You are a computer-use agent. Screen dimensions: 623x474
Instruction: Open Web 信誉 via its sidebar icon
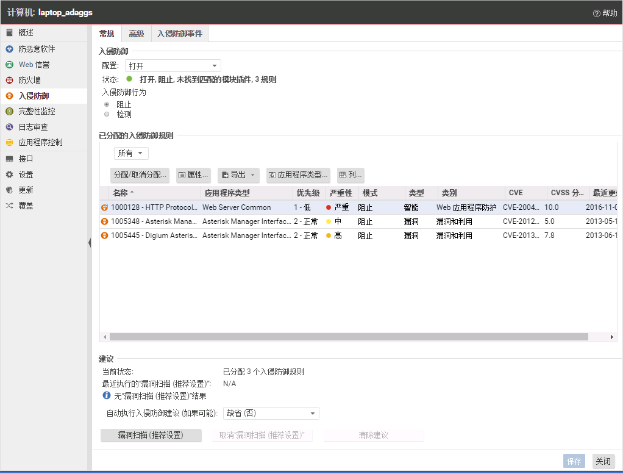pyautogui.click(x=9, y=65)
